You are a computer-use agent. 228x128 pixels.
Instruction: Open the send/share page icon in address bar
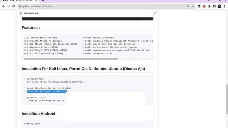(188, 6)
